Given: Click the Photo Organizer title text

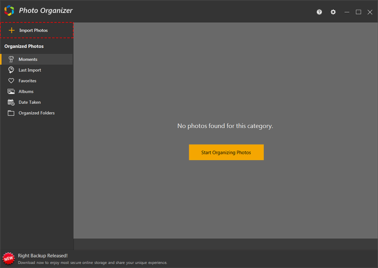Looking at the screenshot, I should pyautogui.click(x=45, y=11).
